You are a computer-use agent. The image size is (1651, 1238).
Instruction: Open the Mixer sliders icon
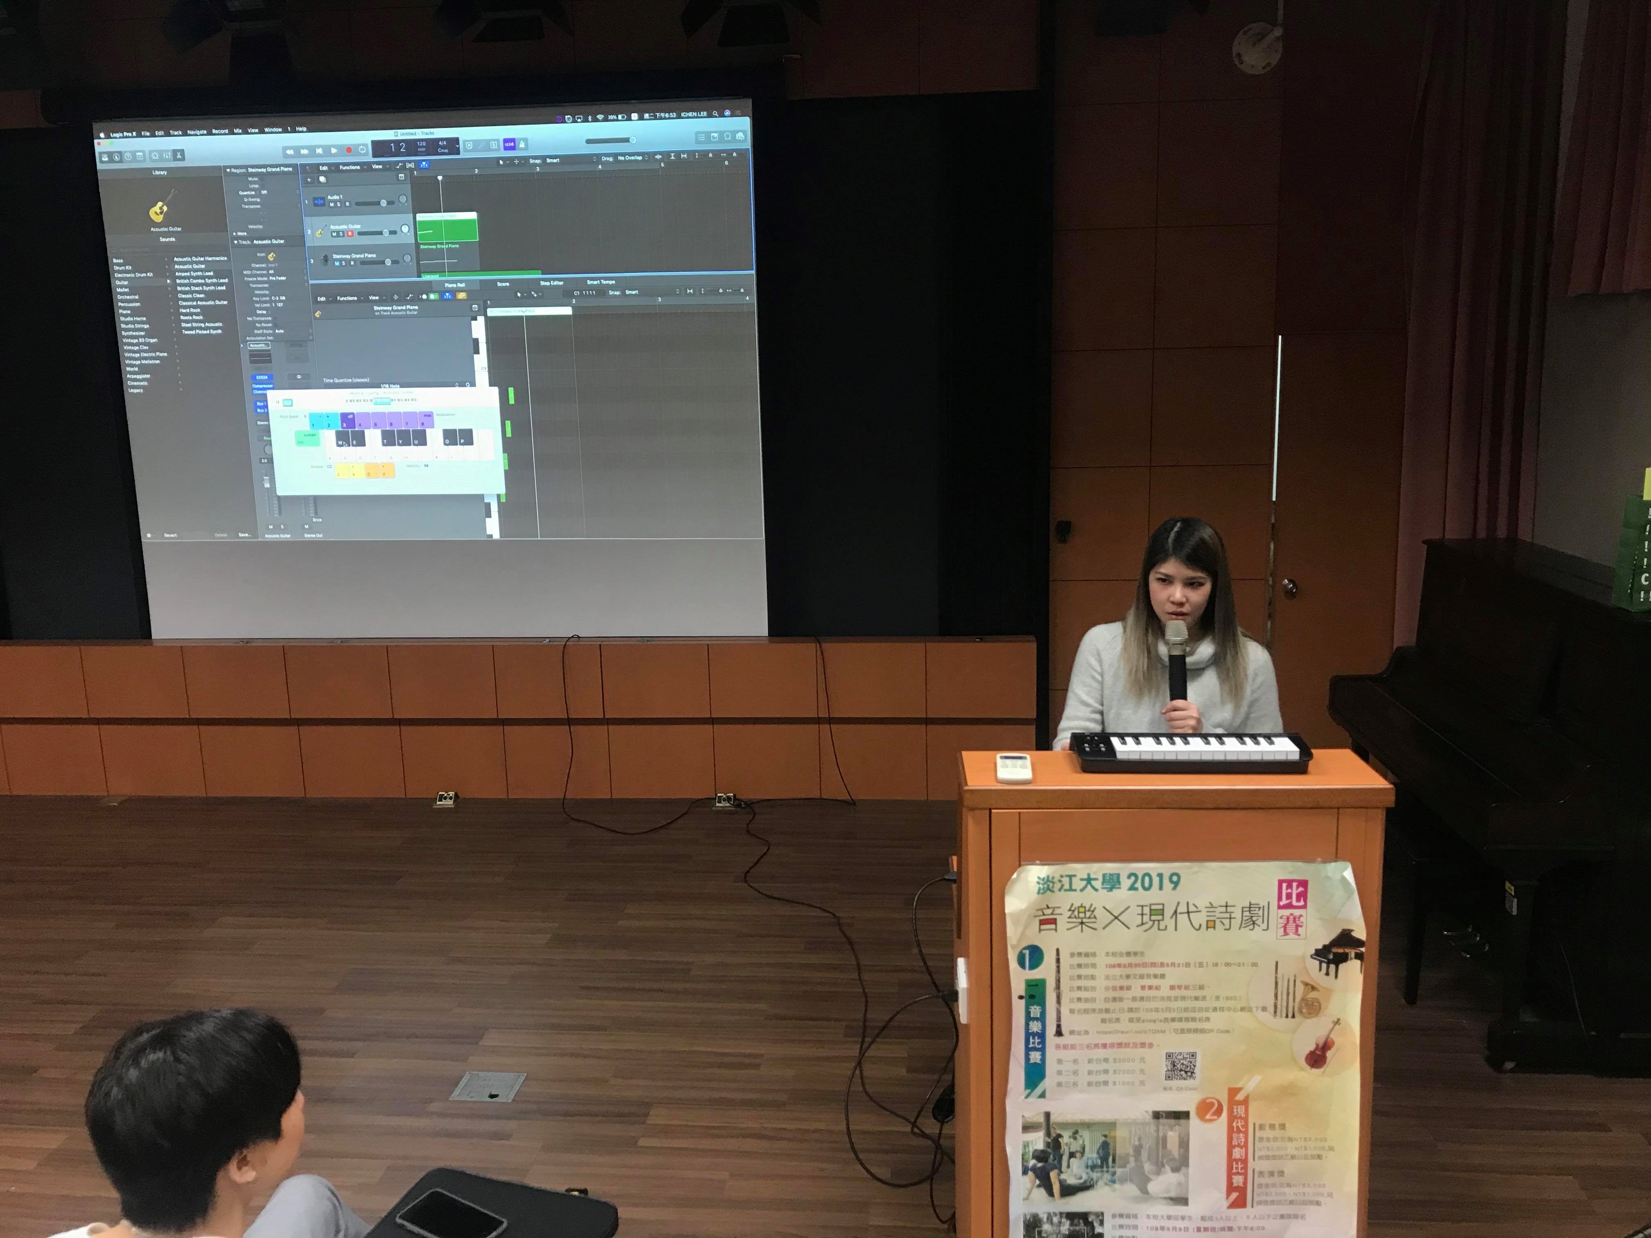(x=167, y=156)
